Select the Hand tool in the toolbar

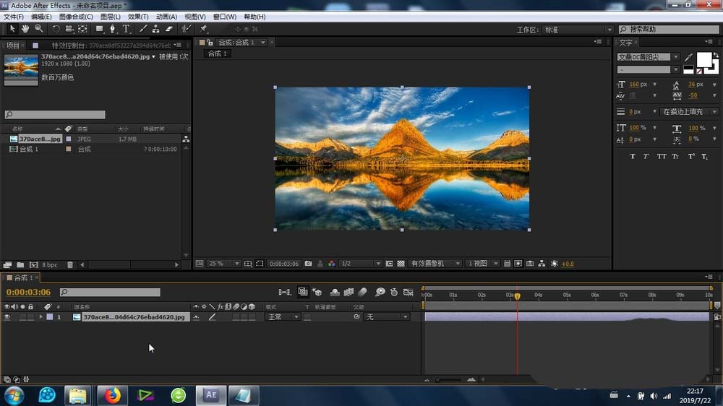pos(25,29)
